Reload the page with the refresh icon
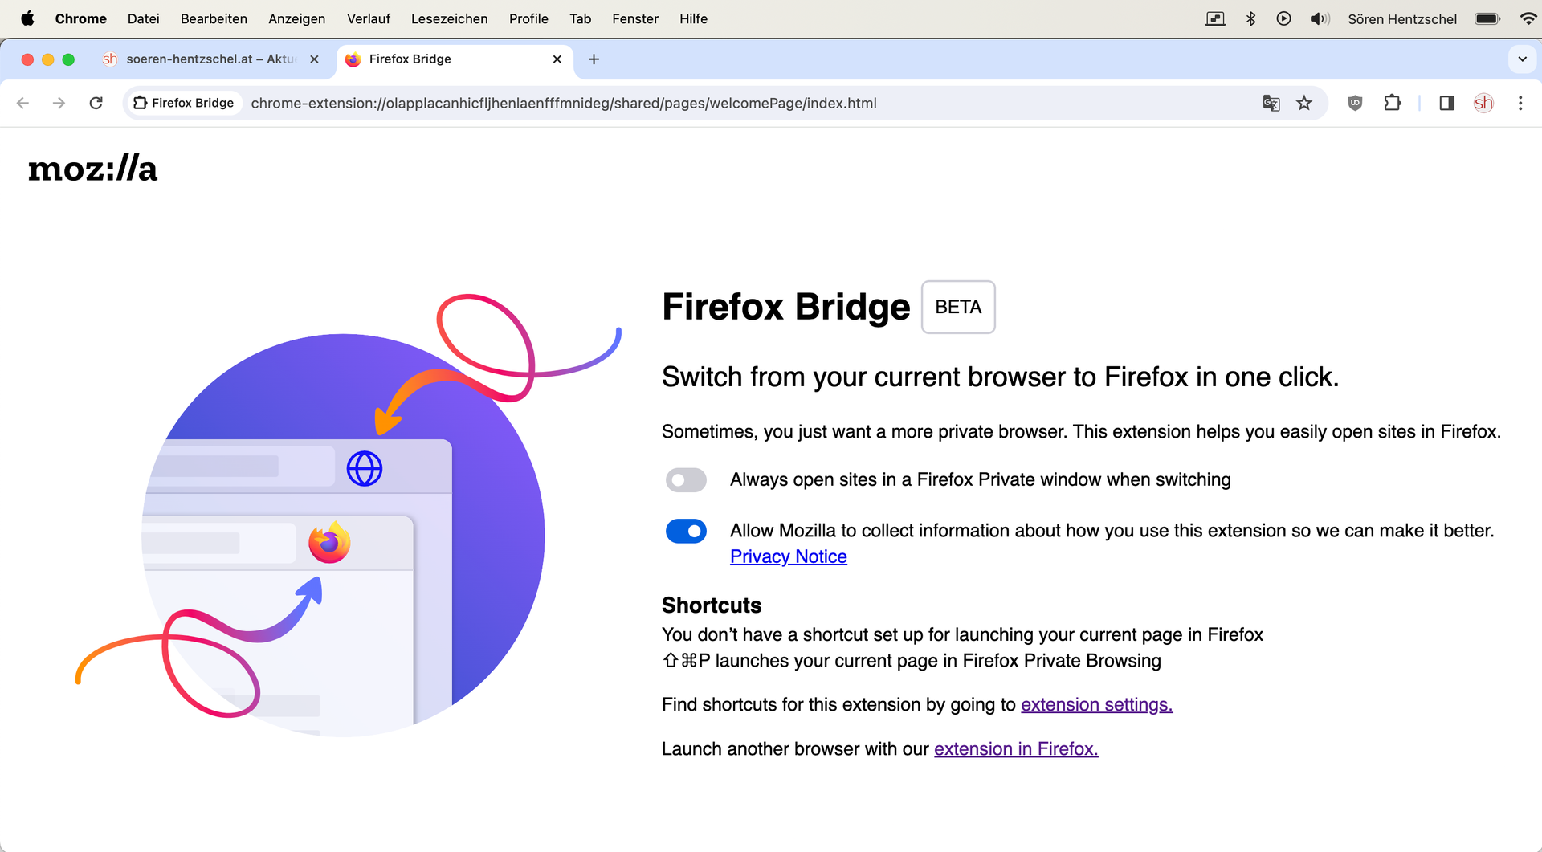The height and width of the screenshot is (852, 1542). [96, 103]
